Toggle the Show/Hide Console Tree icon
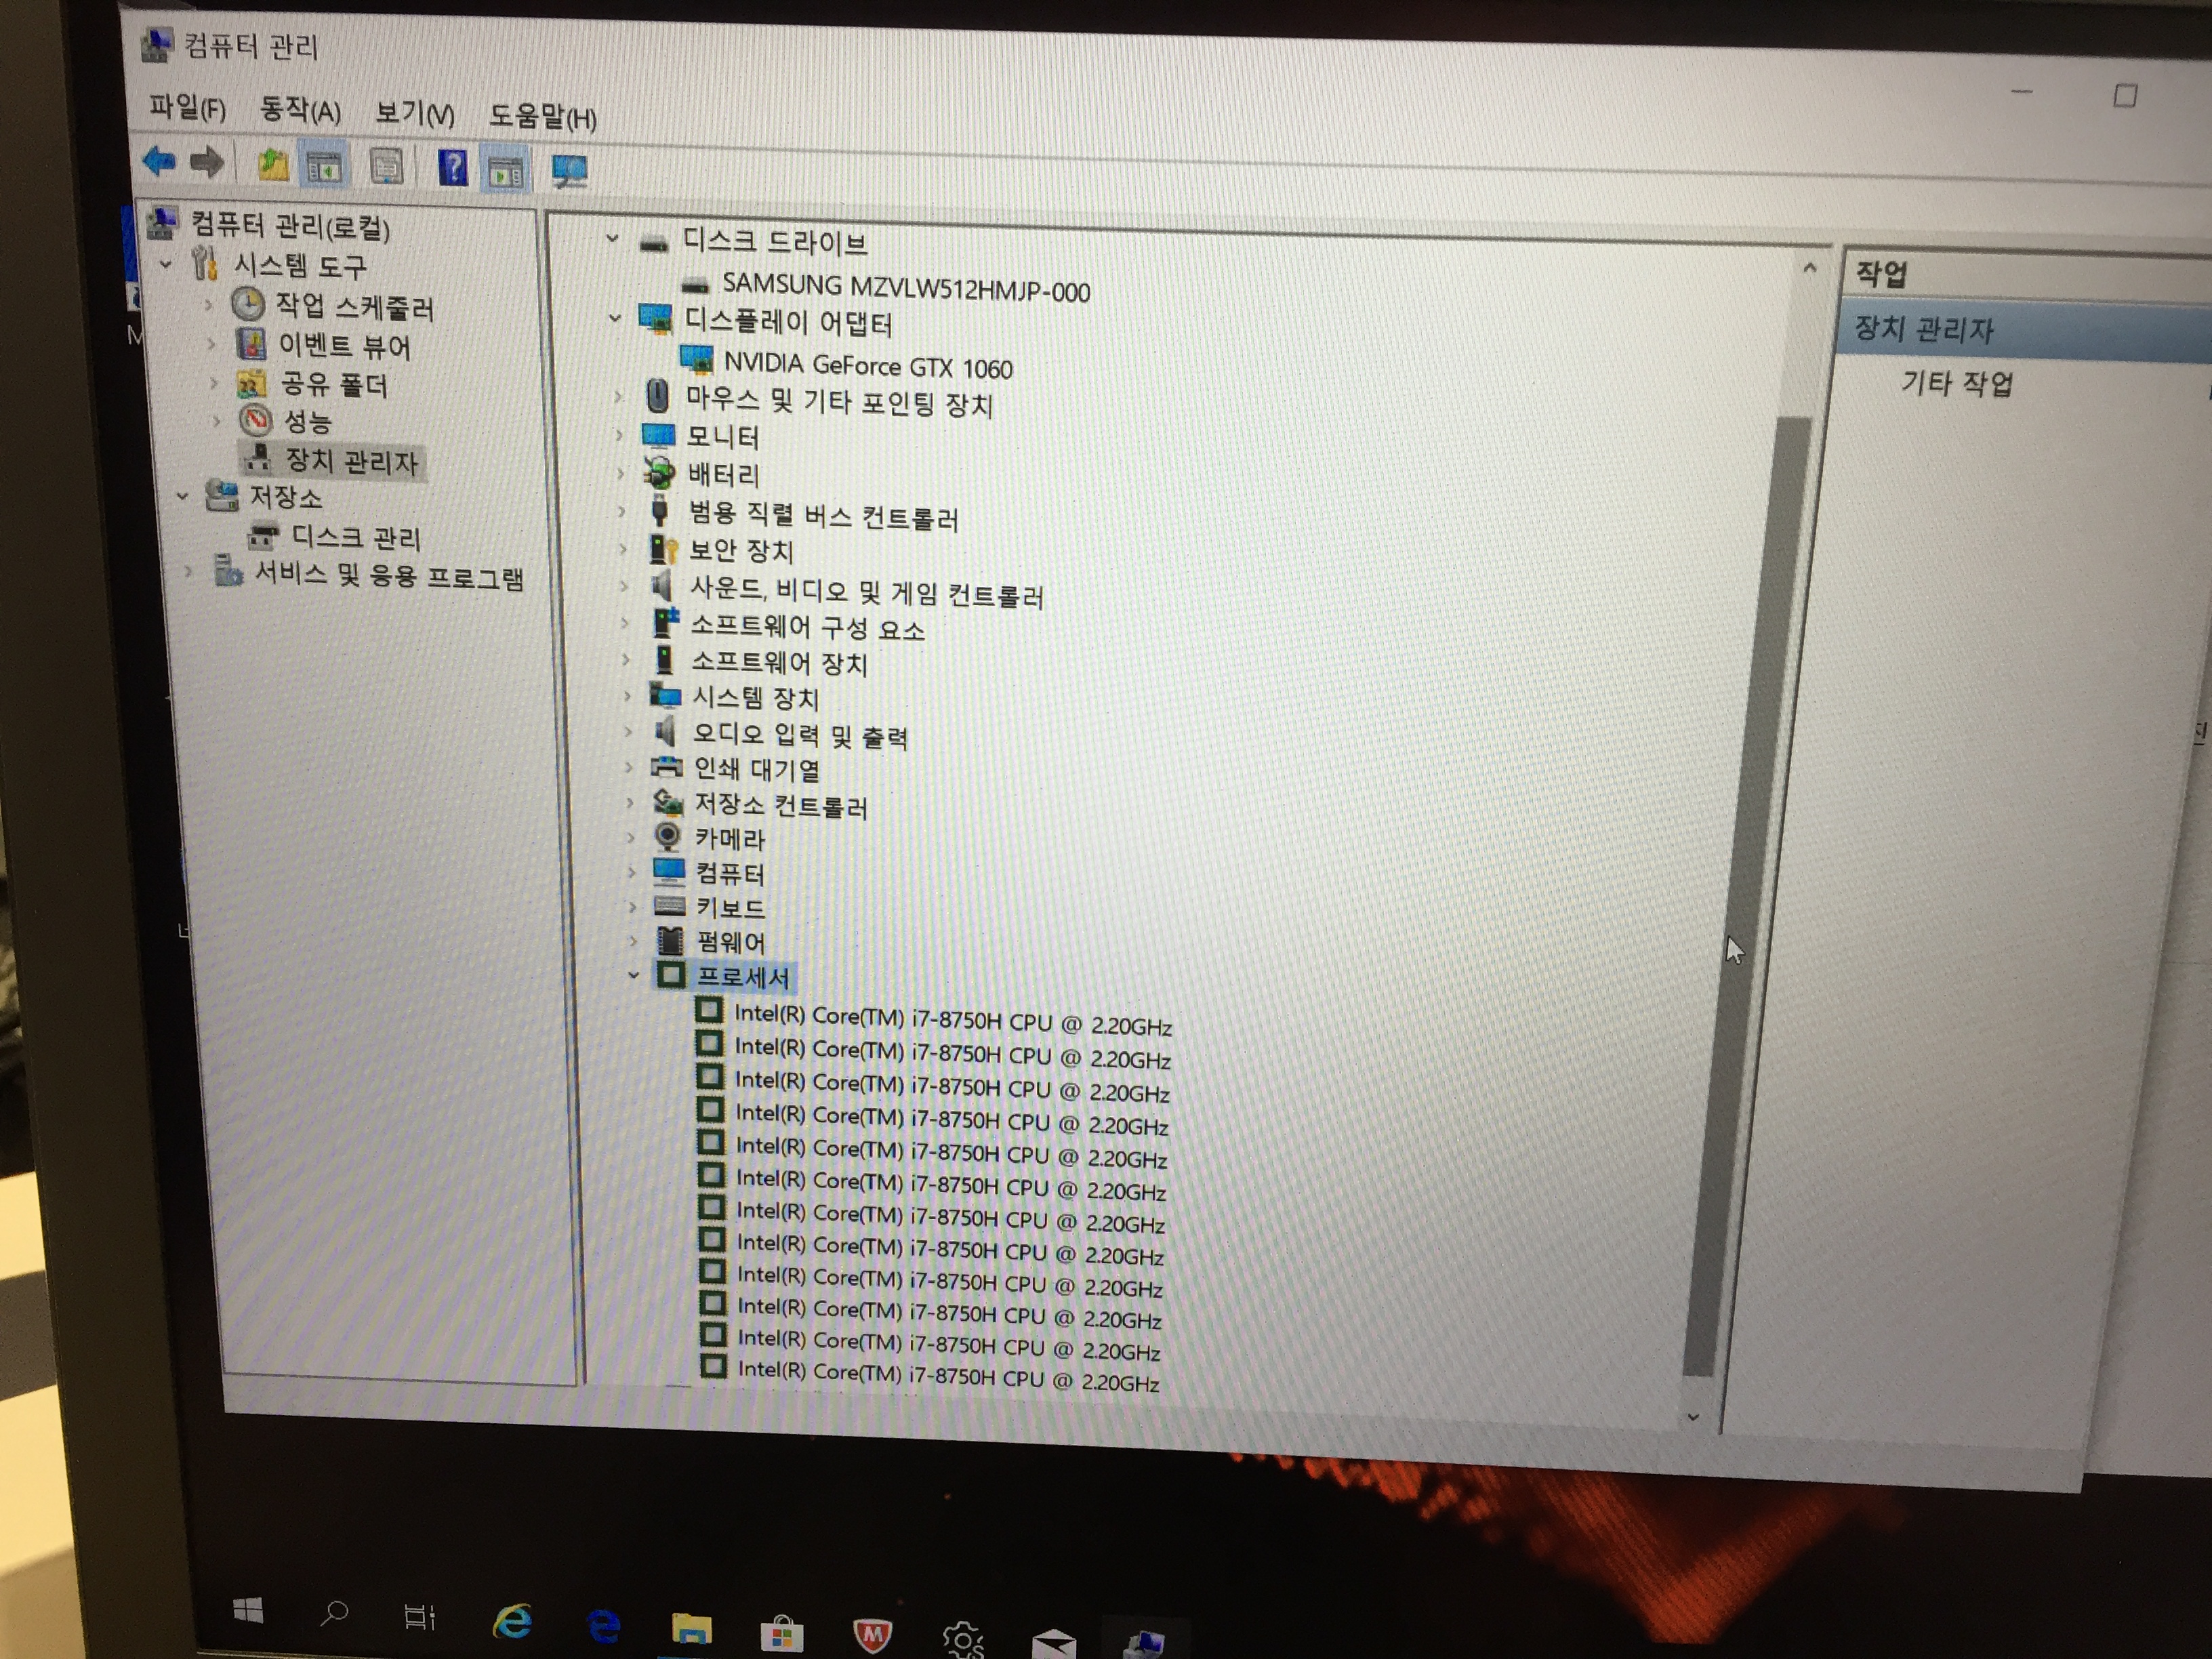 tap(324, 168)
